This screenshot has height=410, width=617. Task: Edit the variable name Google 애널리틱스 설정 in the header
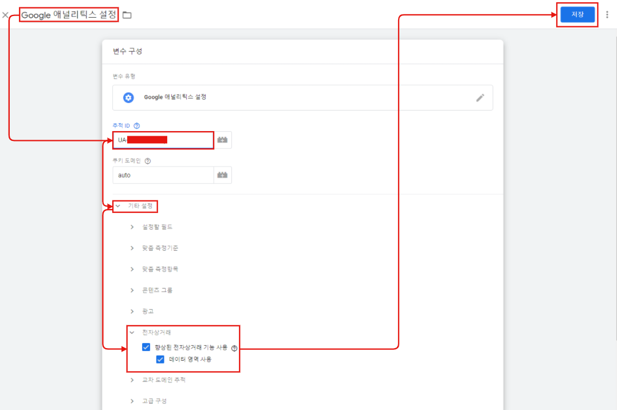[x=69, y=15]
